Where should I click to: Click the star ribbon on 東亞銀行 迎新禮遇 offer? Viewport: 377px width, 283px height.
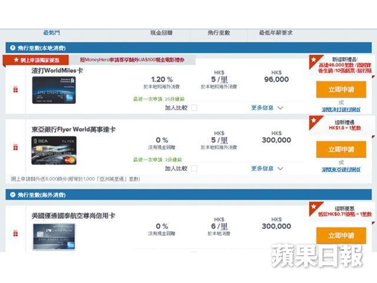click(313, 121)
